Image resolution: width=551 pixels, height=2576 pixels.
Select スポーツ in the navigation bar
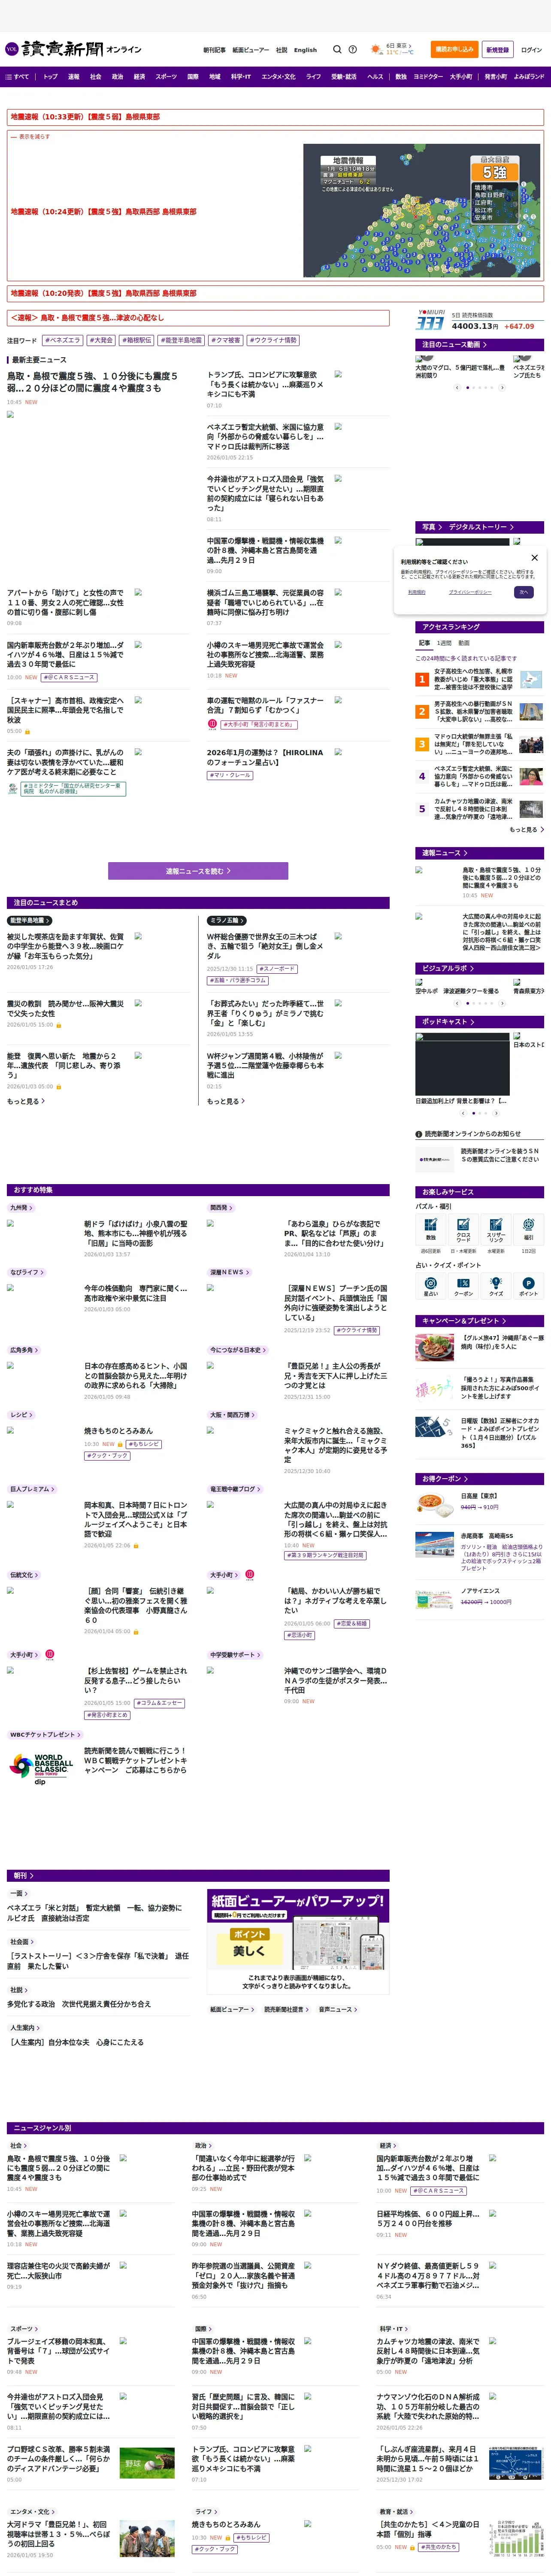coord(166,76)
